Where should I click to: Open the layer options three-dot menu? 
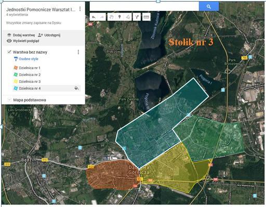[x=78, y=52]
